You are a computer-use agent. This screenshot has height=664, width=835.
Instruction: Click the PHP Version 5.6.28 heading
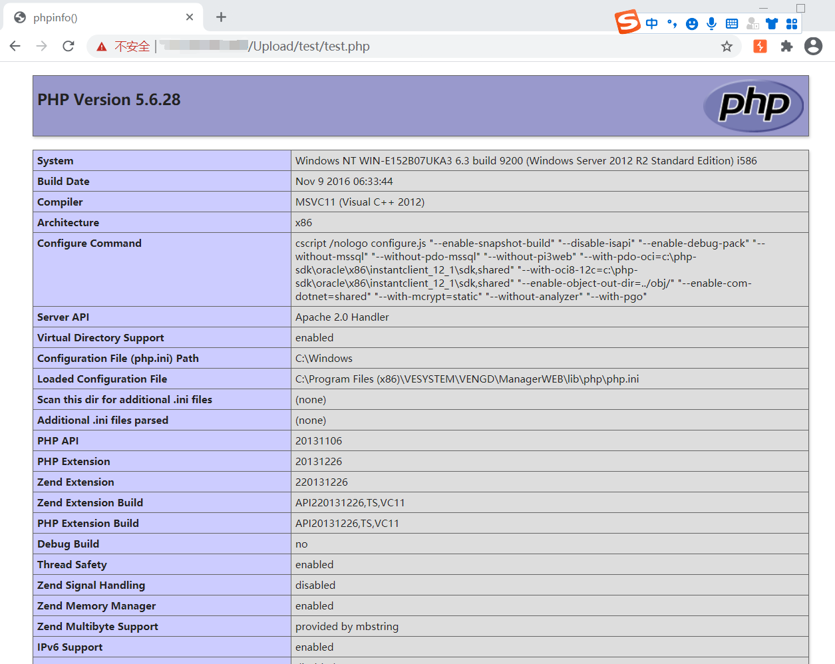click(x=109, y=100)
